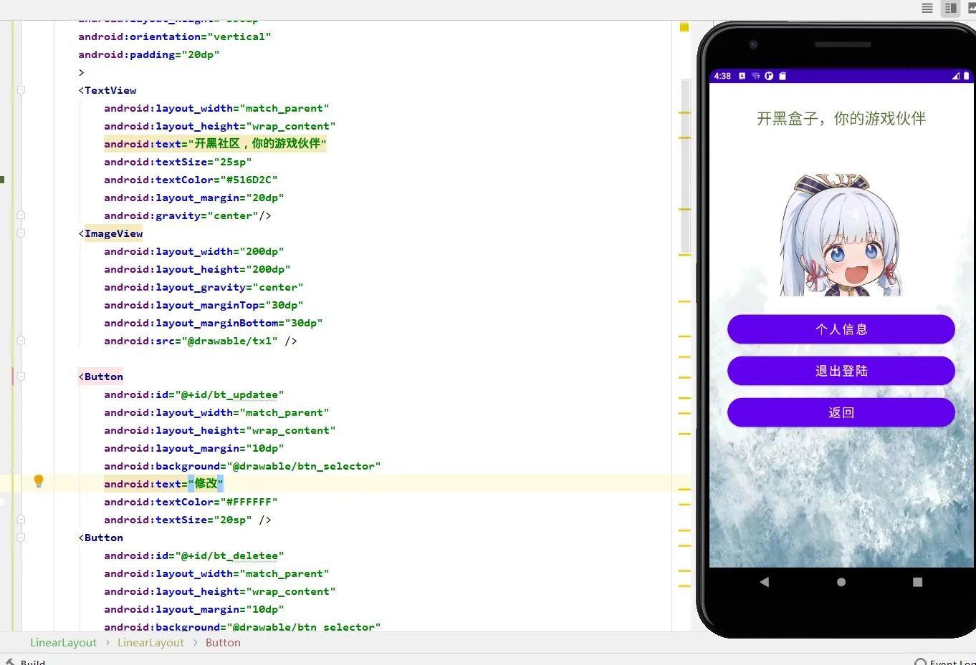Switch the editor to Code view
The image size is (976, 665).
pyautogui.click(x=927, y=9)
